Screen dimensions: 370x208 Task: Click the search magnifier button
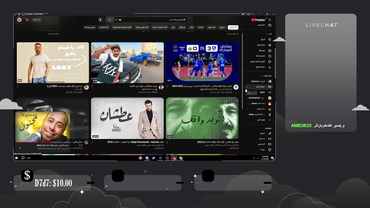[x=110, y=20]
